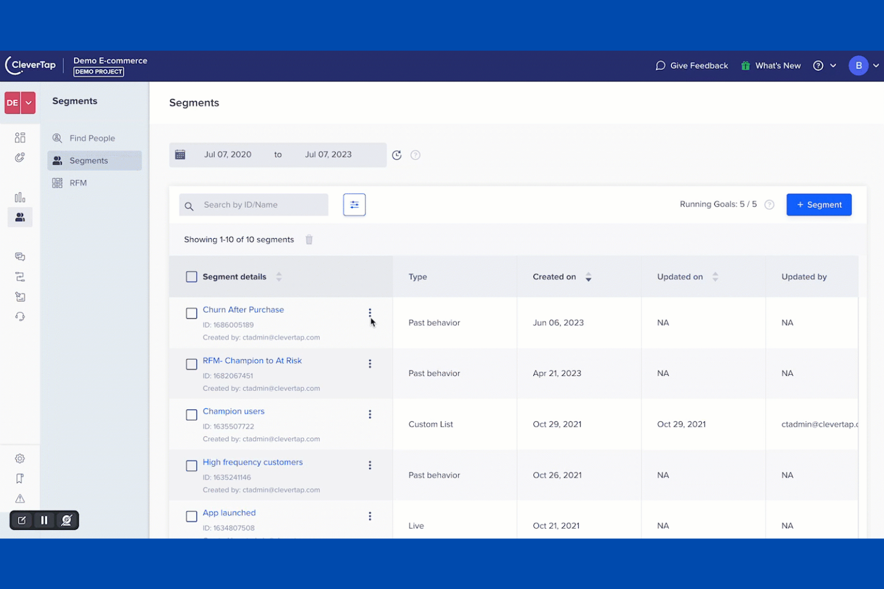
Task: Open actions menu for Champion users
Action: pyautogui.click(x=370, y=415)
